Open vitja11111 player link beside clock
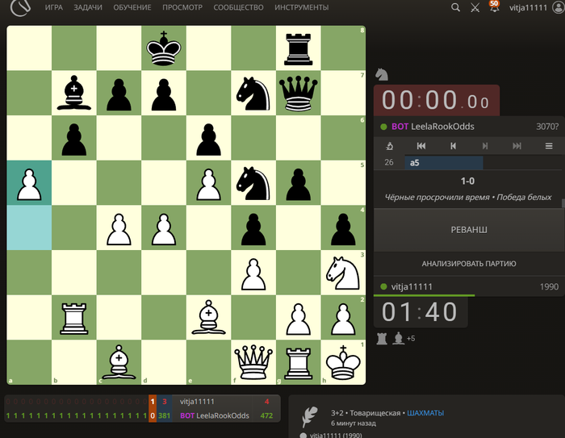Screen dimensions: 565x438 [x=412, y=286]
